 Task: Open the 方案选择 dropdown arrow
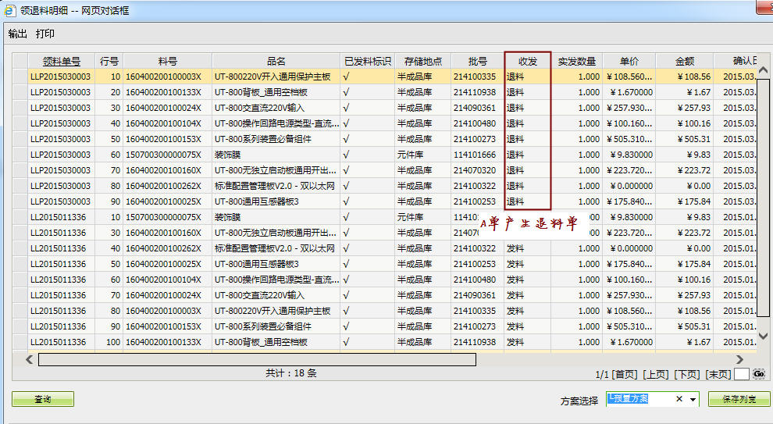(693, 399)
